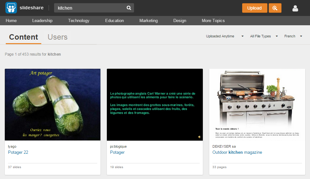310x179 pixels.
Task: Open the Outdoor kitchen magazine link
Action: click(x=237, y=152)
